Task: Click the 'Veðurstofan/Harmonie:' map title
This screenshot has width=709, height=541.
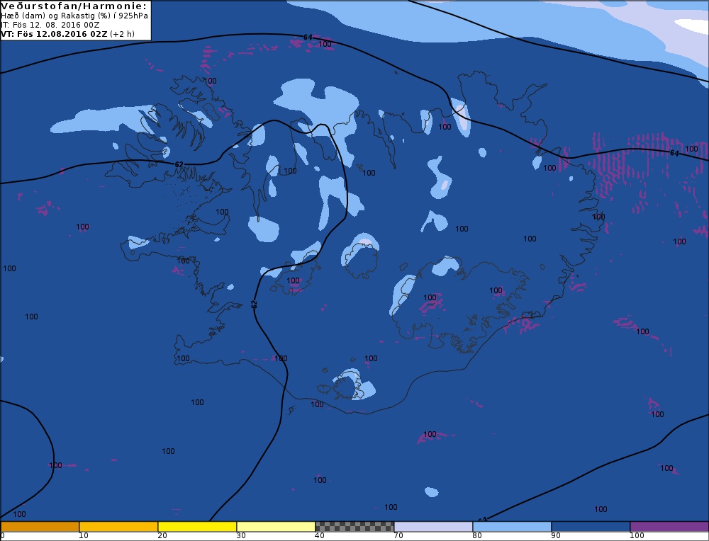Action: click(74, 6)
